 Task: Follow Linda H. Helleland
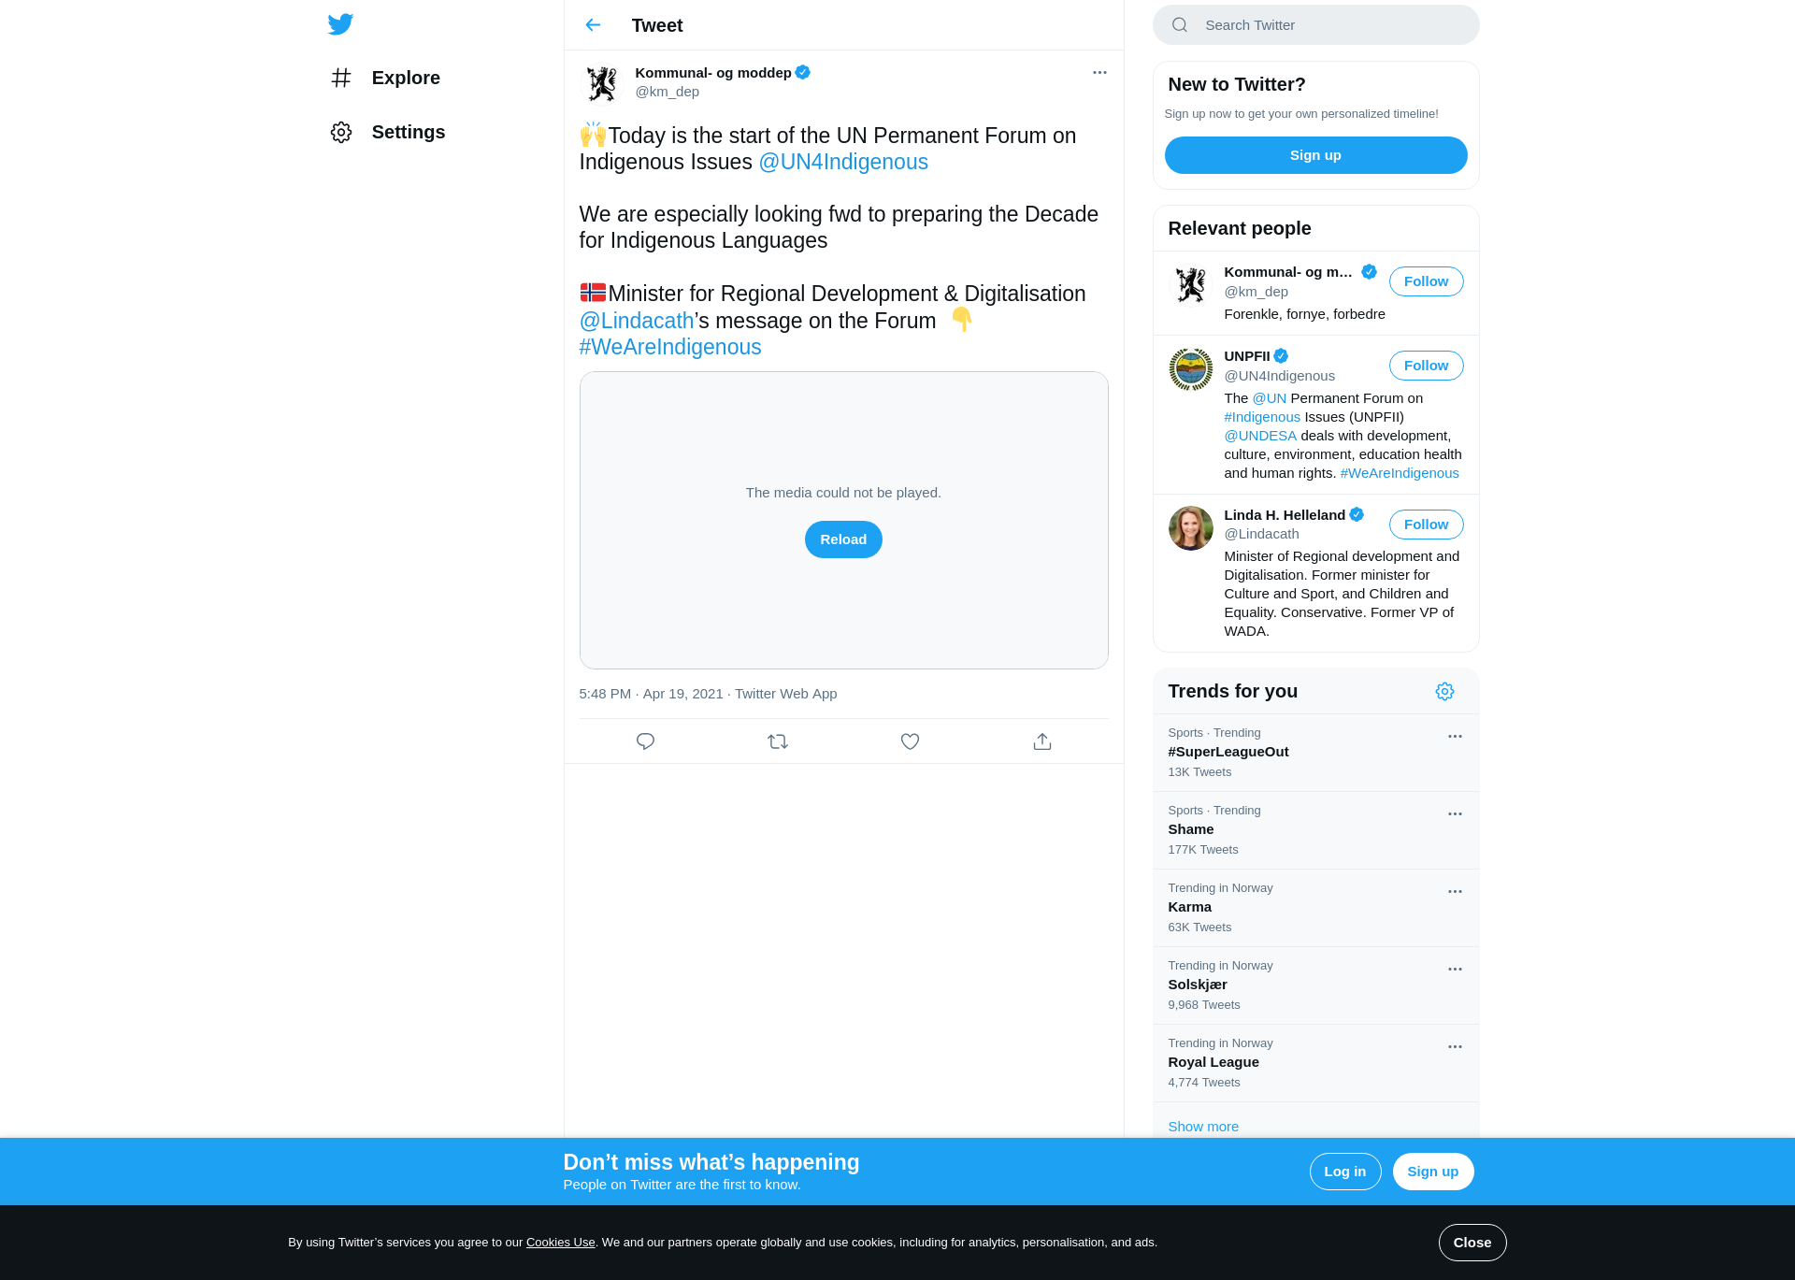click(x=1426, y=525)
